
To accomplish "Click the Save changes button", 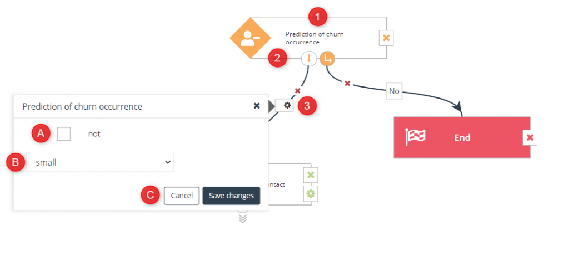I will coord(231,196).
